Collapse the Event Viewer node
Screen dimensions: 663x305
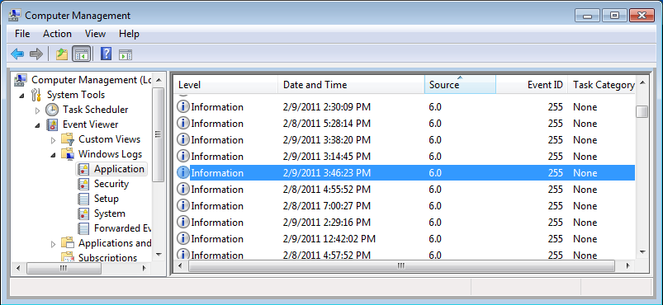[x=38, y=124]
